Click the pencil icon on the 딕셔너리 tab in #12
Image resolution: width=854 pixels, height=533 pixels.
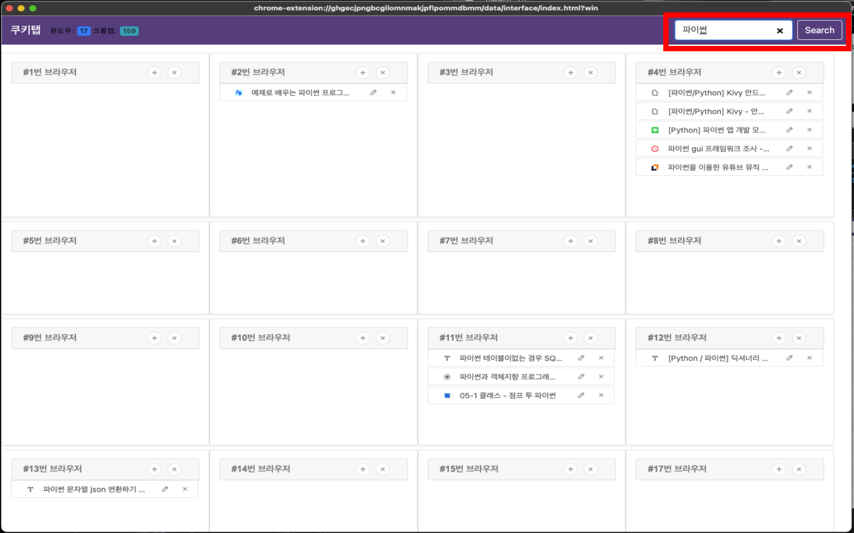tap(789, 358)
